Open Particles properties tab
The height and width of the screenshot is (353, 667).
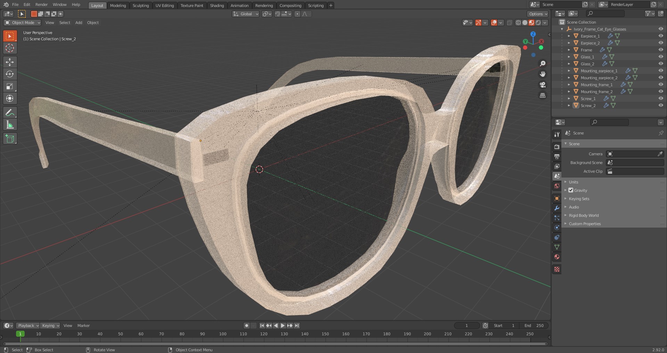click(557, 218)
